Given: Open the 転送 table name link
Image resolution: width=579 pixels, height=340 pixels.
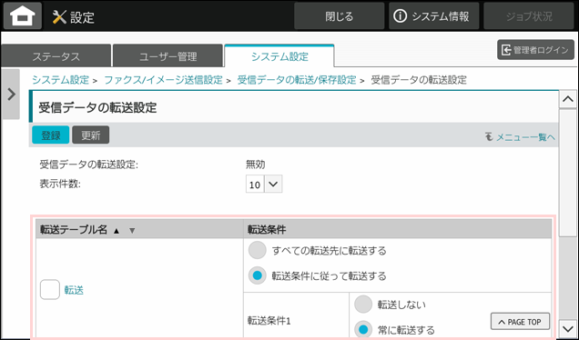Looking at the screenshot, I should 74,290.
